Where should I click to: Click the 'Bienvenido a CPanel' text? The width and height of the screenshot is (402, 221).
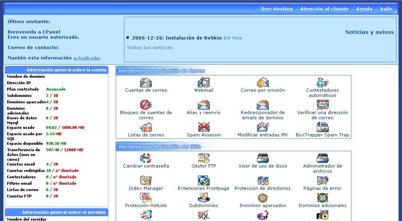[34, 32]
